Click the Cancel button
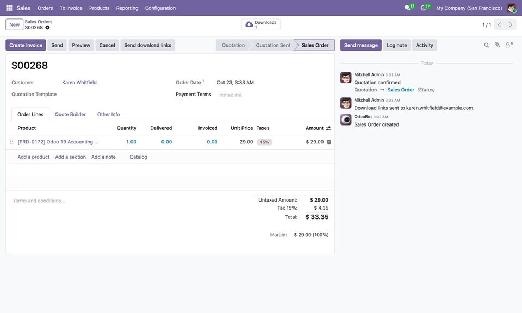 click(x=107, y=45)
